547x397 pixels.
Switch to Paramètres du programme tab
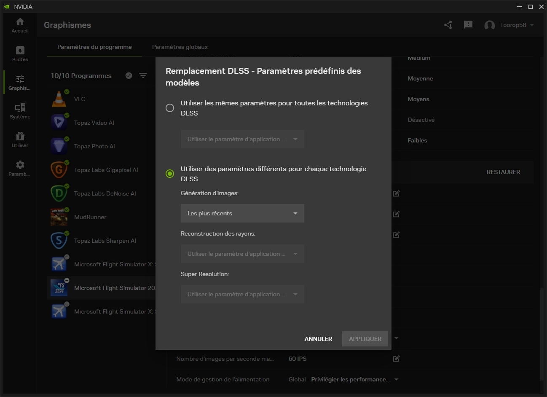point(94,47)
